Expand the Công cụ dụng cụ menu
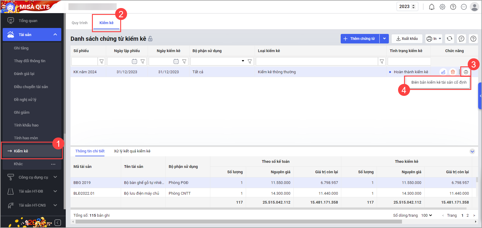Screen dimensions: 482x228 tap(55, 177)
